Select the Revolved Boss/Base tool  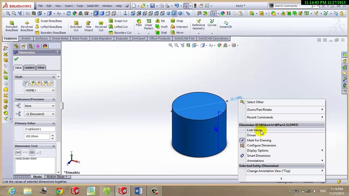[27, 26]
